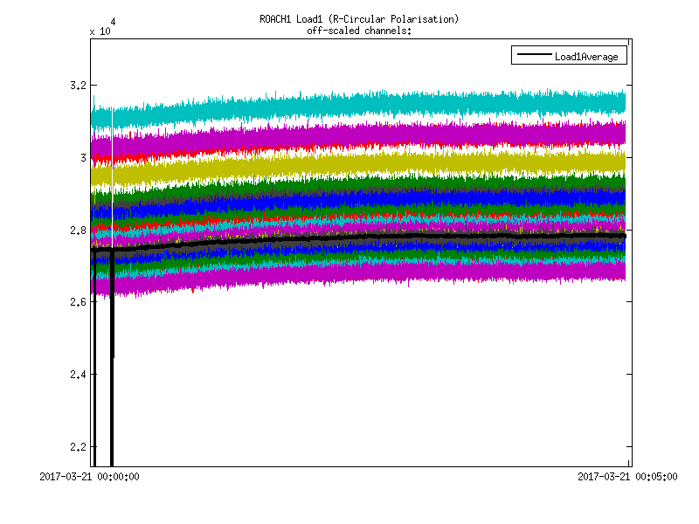Click the 3.2 y-axis tick label
This screenshot has width=699, height=524.
click(77, 86)
